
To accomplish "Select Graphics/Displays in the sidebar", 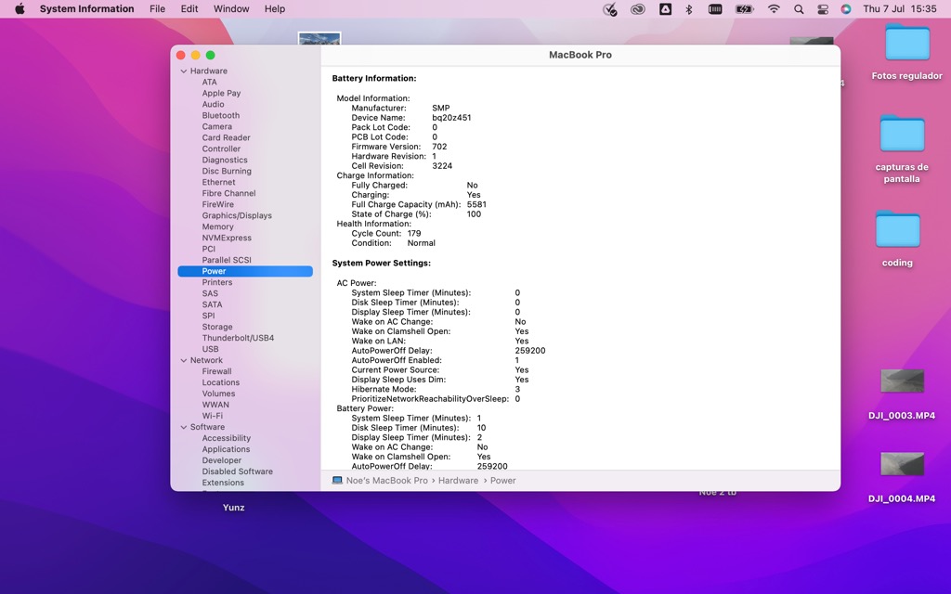I will click(237, 216).
